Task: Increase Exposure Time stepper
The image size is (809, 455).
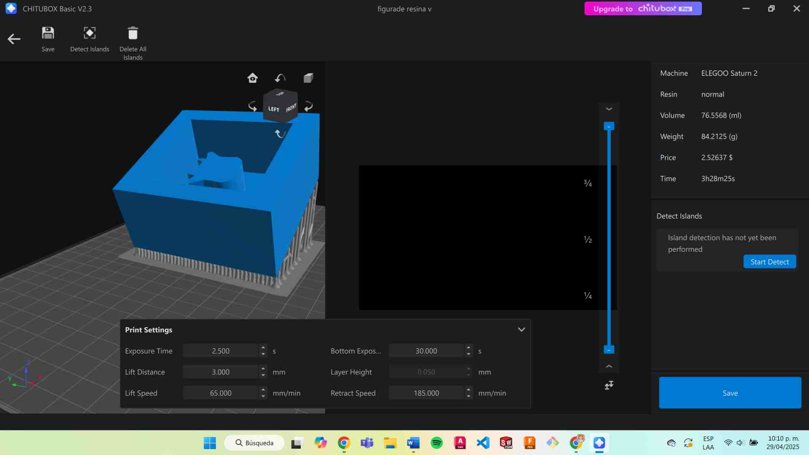Action: pyautogui.click(x=263, y=348)
